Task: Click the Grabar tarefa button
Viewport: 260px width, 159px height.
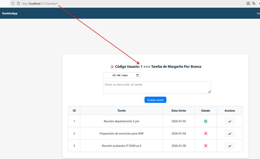Action: (x=155, y=100)
